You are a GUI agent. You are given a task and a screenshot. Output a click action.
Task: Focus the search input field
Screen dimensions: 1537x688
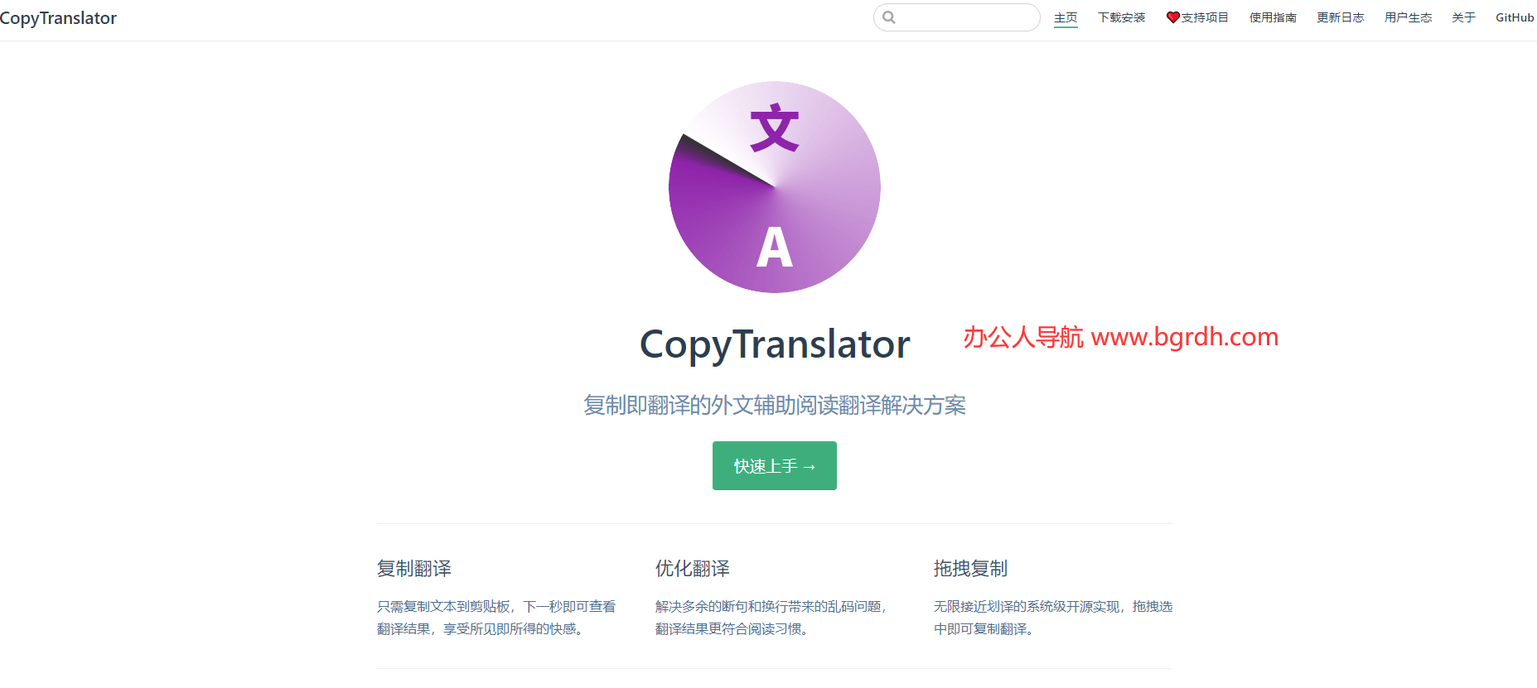pos(957,17)
